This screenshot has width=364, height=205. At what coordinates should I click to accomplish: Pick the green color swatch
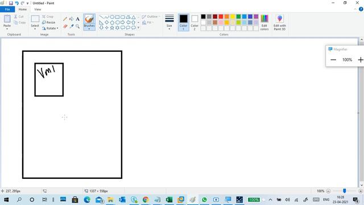click(x=238, y=17)
